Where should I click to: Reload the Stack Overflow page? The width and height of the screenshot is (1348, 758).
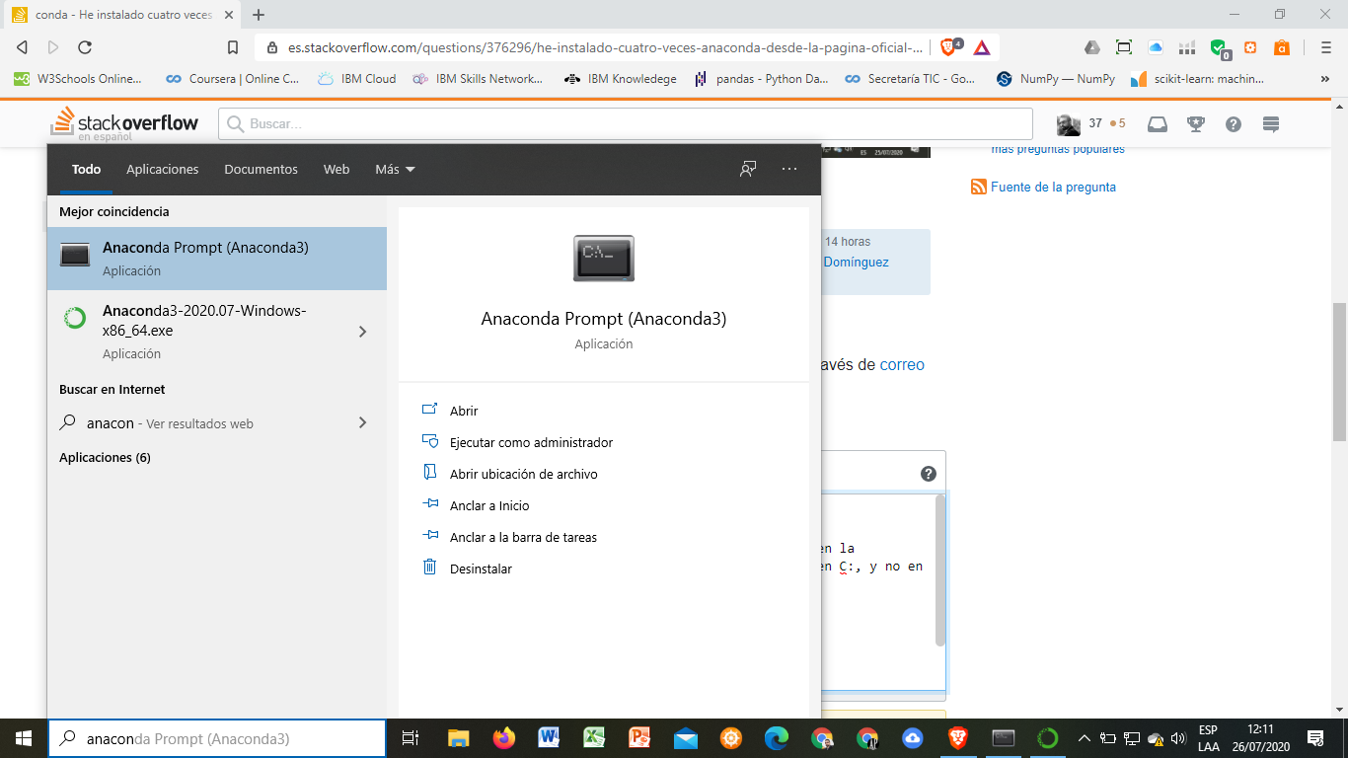click(85, 47)
